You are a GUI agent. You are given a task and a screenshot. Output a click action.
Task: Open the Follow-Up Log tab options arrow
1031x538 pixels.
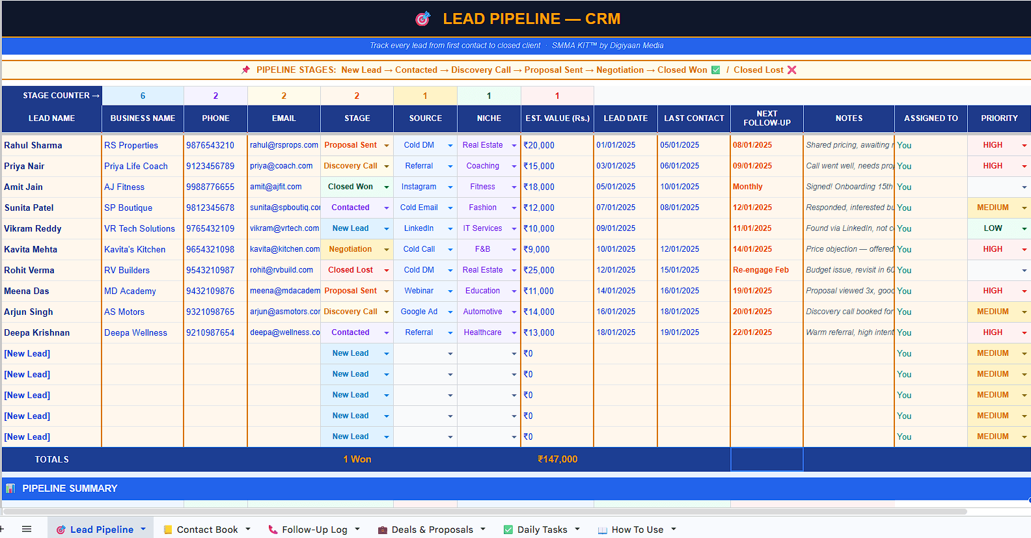[357, 529]
